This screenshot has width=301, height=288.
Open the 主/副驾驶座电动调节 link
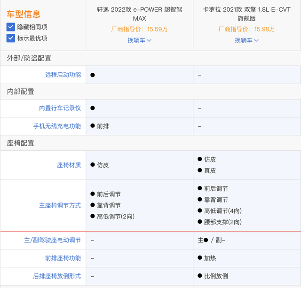tap(52, 240)
